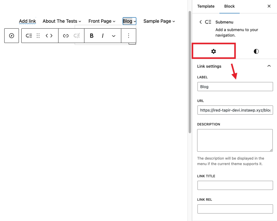This screenshot has height=221, width=277.
Task: Open the block options kebab menu
Action: [128, 35]
